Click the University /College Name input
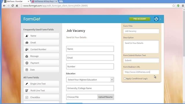This screenshot has height=104, width=185. [x=90, y=88]
